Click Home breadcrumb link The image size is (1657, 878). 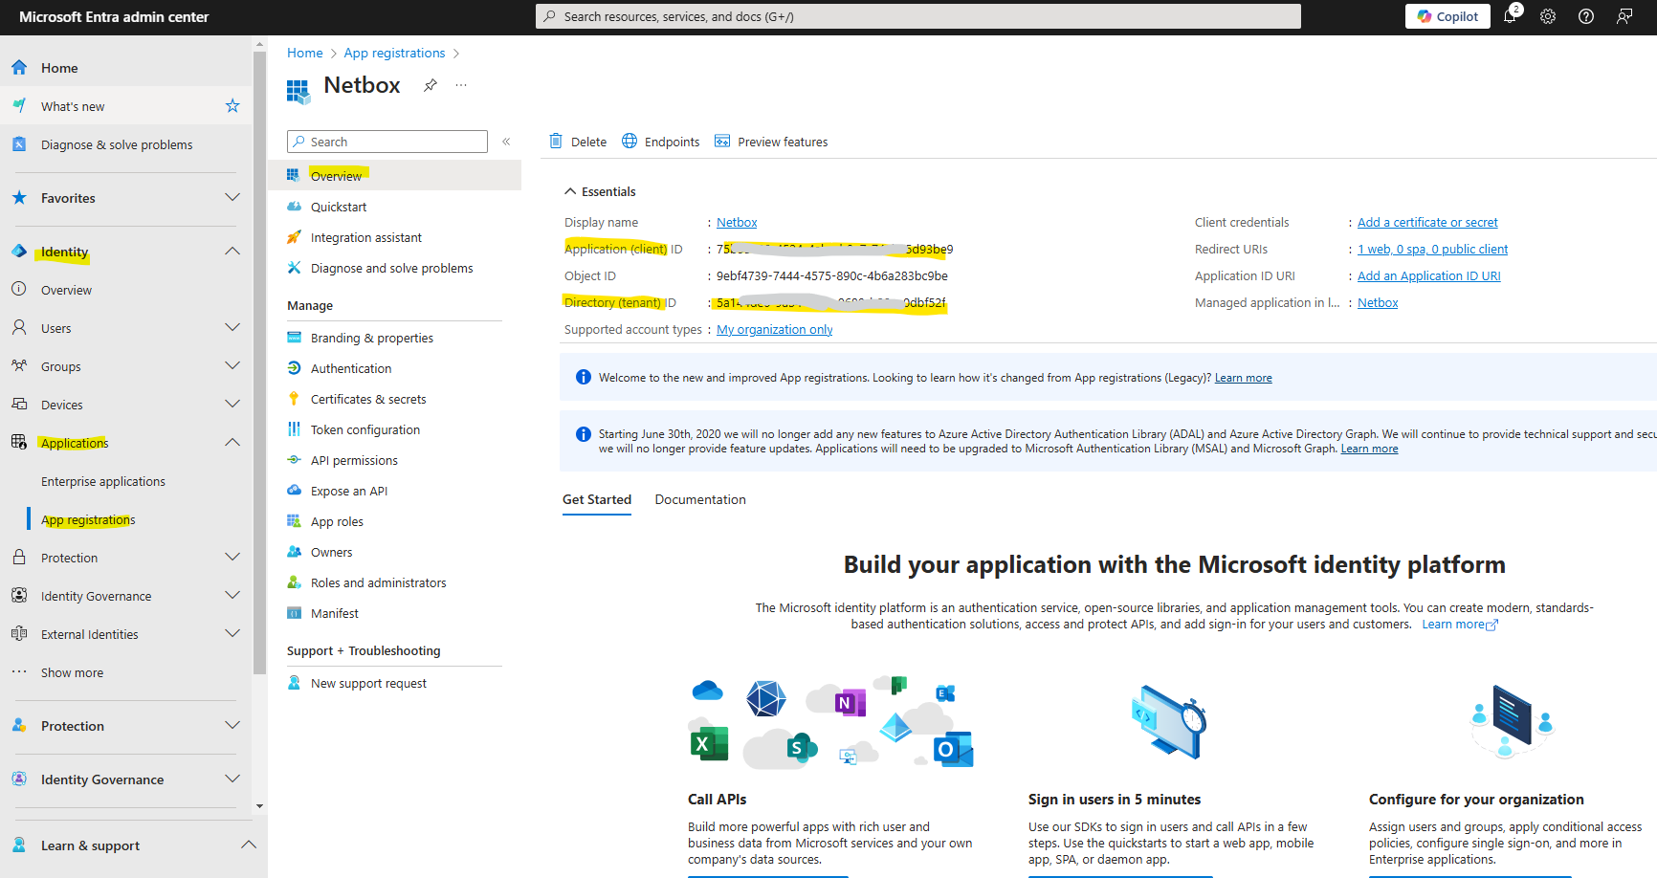(x=304, y=53)
